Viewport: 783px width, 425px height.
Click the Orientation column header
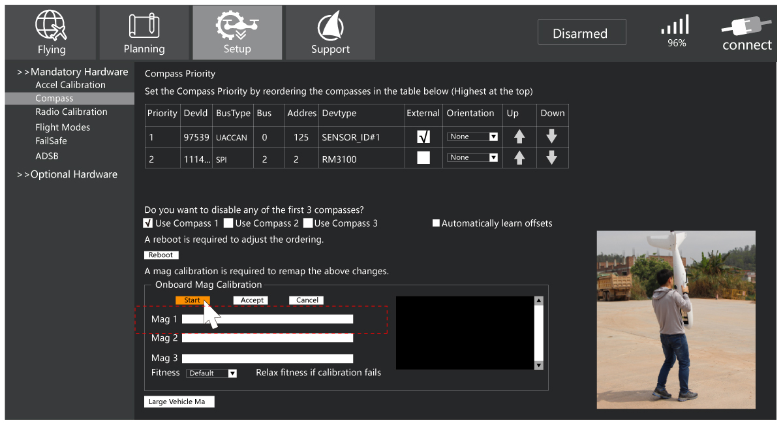472,114
